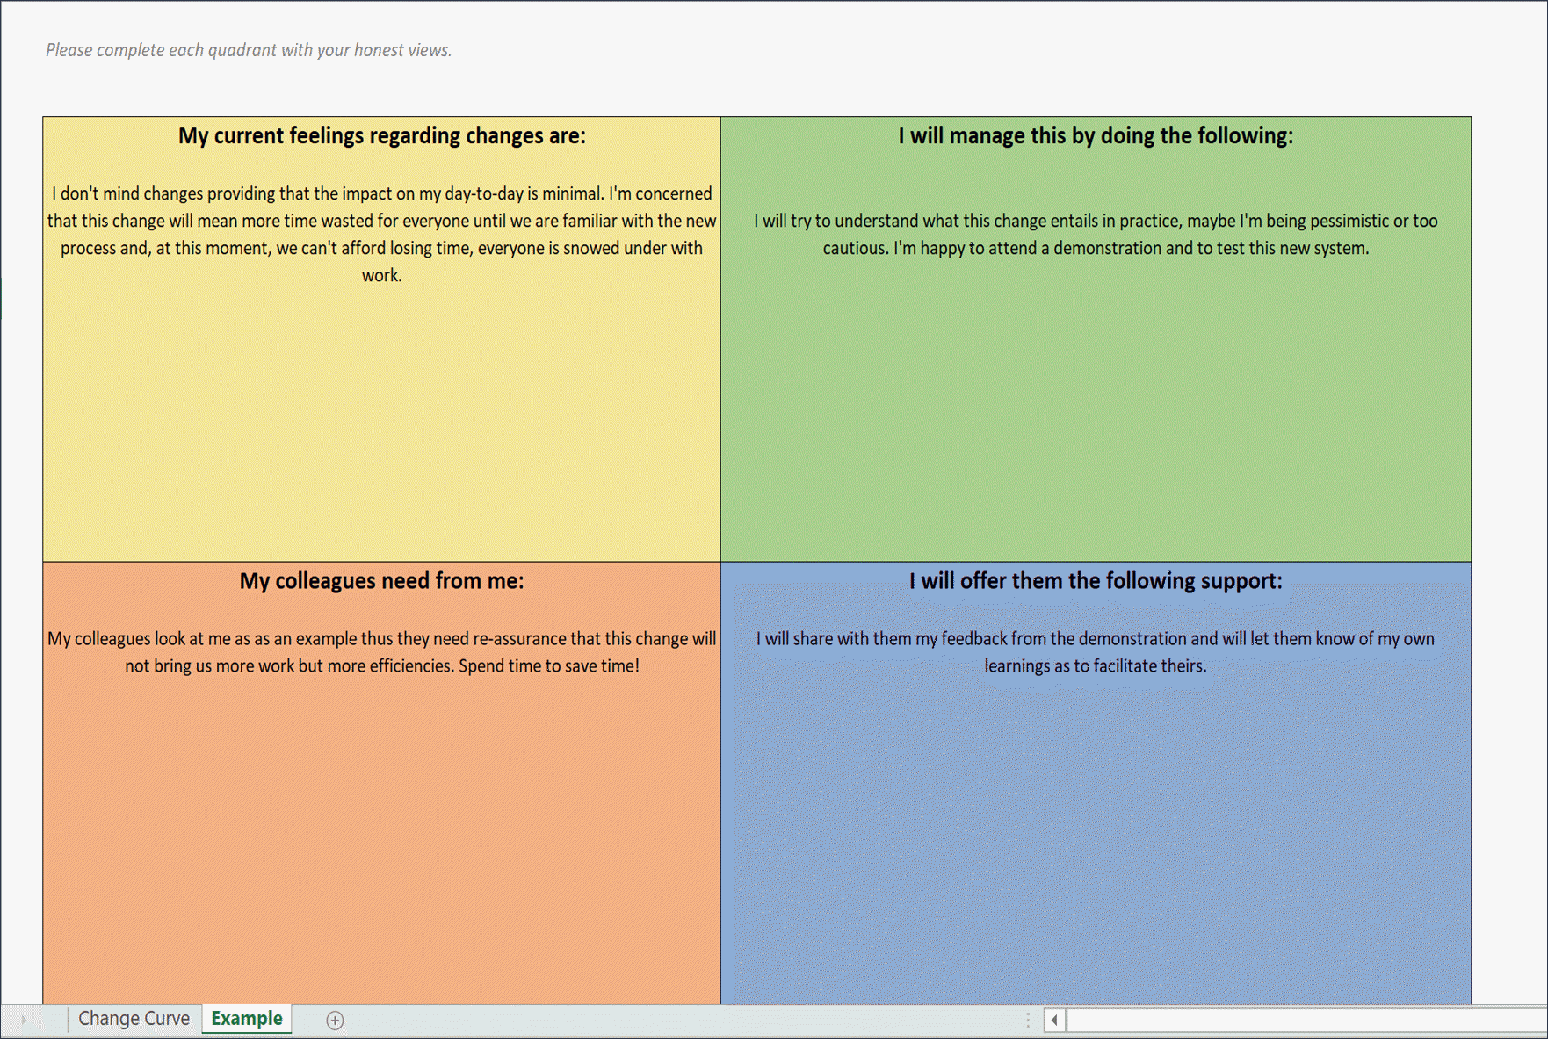1548x1039 pixels.
Task: Click the heading 'My current feelings regarding changes are:'
Action: coord(381,136)
